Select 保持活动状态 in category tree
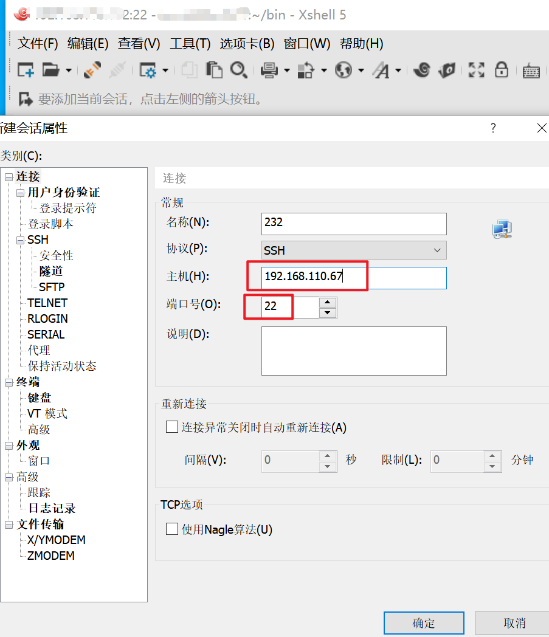Image resolution: width=549 pixels, height=637 pixels. (x=62, y=366)
